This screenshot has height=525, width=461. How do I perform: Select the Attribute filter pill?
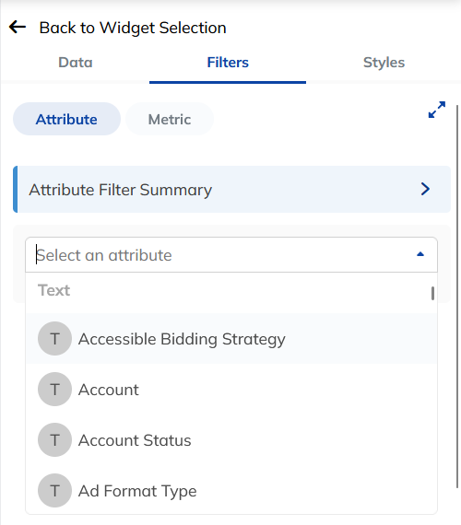click(x=66, y=119)
